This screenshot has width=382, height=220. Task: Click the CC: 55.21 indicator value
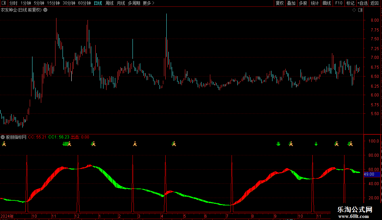[x=37, y=137]
